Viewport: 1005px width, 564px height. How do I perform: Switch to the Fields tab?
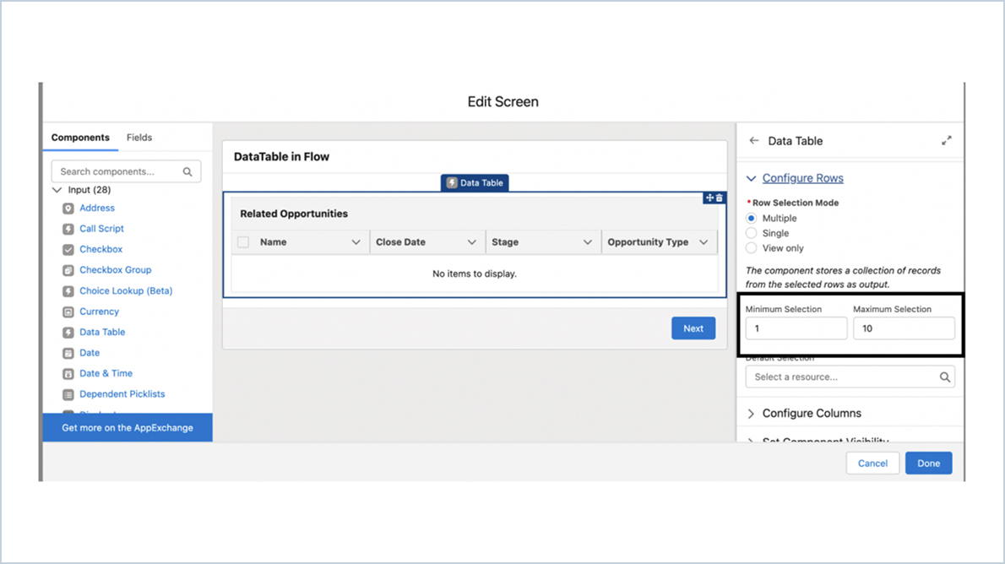(x=139, y=137)
